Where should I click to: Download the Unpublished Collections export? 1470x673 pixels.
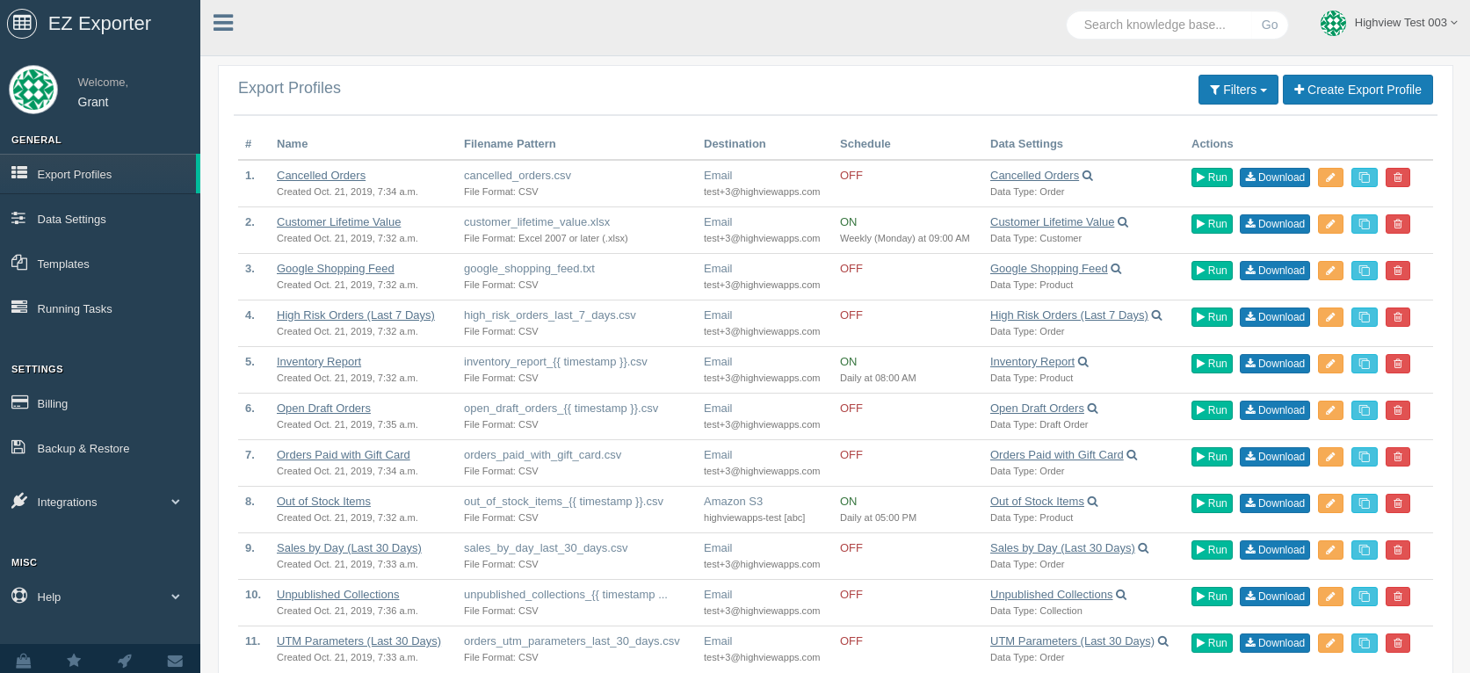click(1275, 597)
